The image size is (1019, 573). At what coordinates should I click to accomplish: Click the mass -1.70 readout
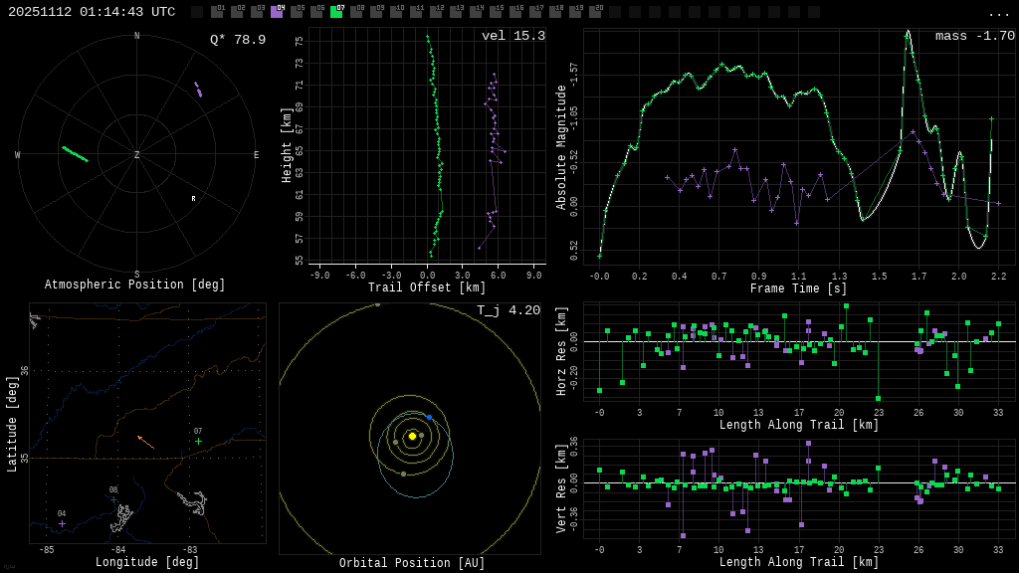974,36
